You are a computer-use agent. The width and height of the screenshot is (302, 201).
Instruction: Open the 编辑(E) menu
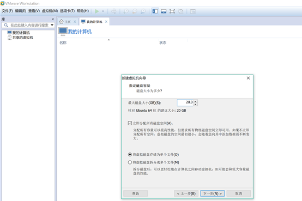(20, 11)
